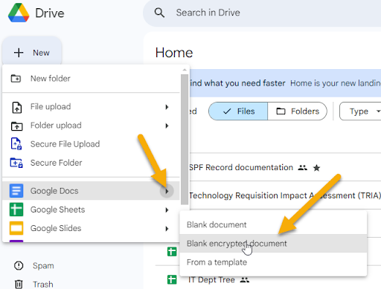Screen dimensions: 381x289
Task: Click the New menu scrollbar
Action: pyautogui.click(x=185, y=140)
